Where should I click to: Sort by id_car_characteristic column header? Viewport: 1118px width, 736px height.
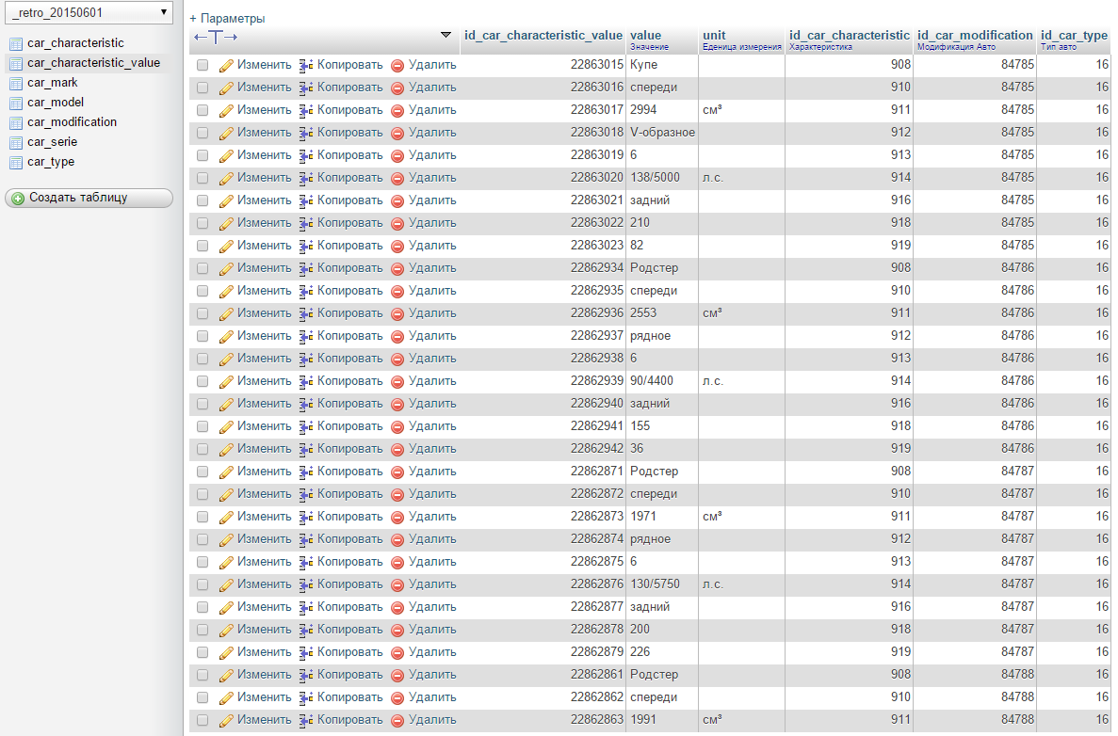(x=850, y=35)
